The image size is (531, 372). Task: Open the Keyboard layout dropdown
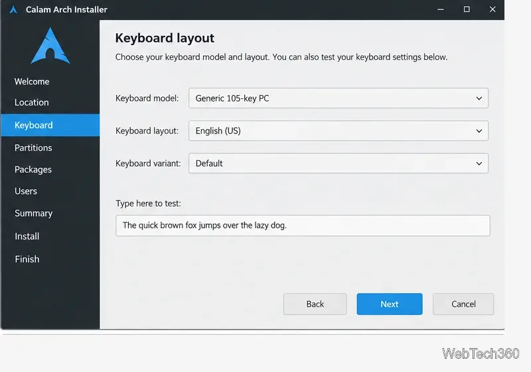[339, 131]
